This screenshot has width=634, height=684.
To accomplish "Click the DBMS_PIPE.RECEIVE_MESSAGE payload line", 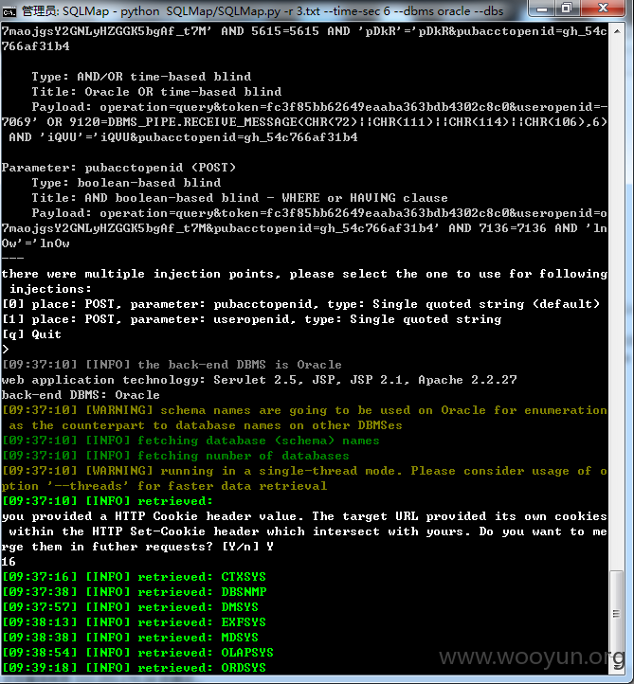I will pyautogui.click(x=304, y=122).
